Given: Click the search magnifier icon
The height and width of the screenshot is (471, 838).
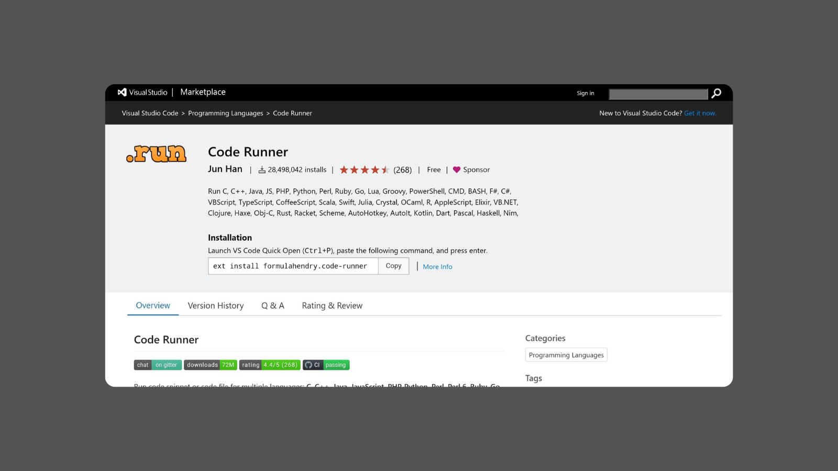Looking at the screenshot, I should [x=716, y=93].
